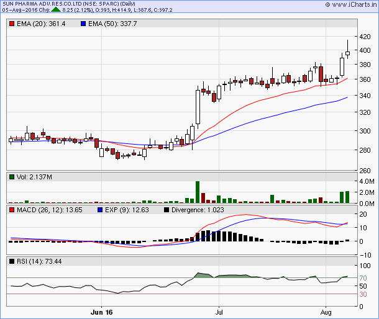Screen dimensions: 379x319
Task: Click the green change up-arrow icon
Action: 56,10
